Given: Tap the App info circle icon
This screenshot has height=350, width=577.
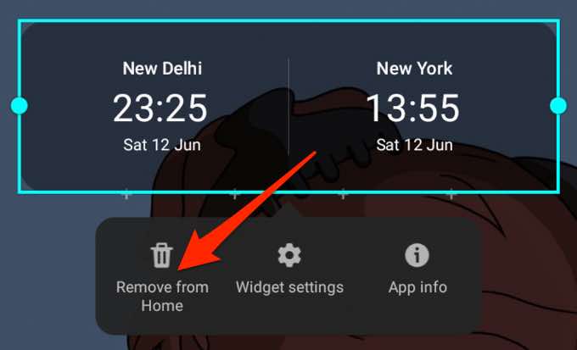Looking at the screenshot, I should [417, 255].
